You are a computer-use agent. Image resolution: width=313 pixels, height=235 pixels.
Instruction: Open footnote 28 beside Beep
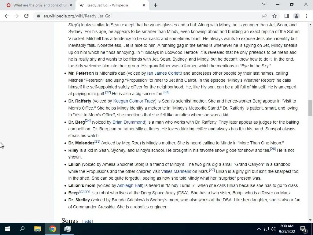point(81,191)
